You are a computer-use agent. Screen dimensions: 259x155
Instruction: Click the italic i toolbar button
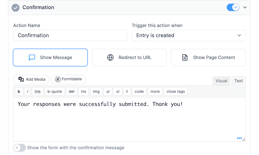tap(27, 91)
